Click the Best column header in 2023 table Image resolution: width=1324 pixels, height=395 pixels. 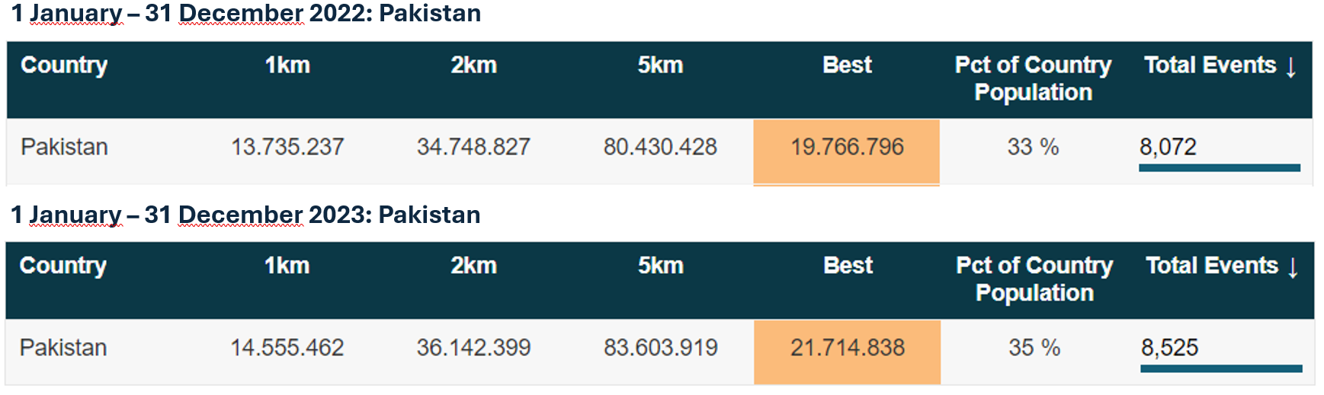point(848,266)
